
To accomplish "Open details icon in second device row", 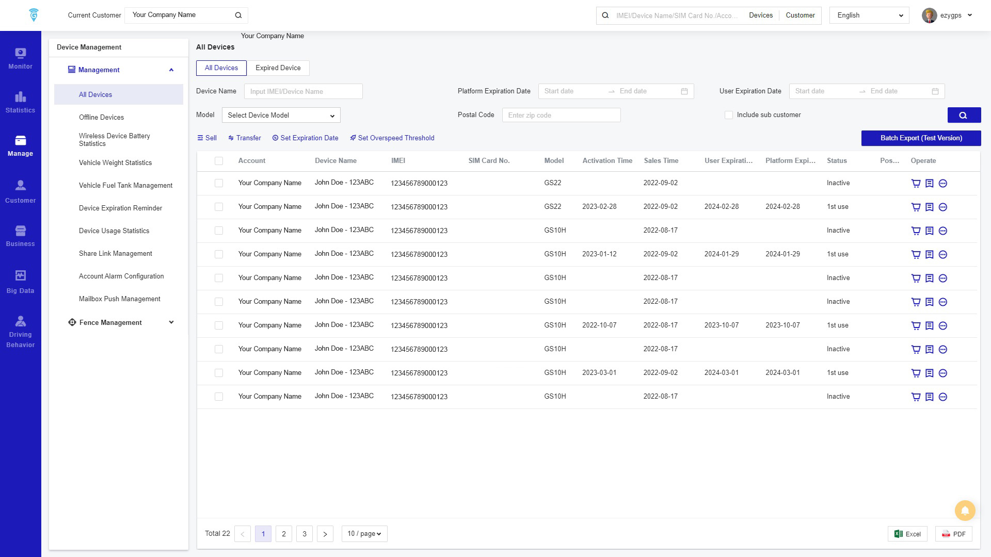I will pyautogui.click(x=930, y=207).
